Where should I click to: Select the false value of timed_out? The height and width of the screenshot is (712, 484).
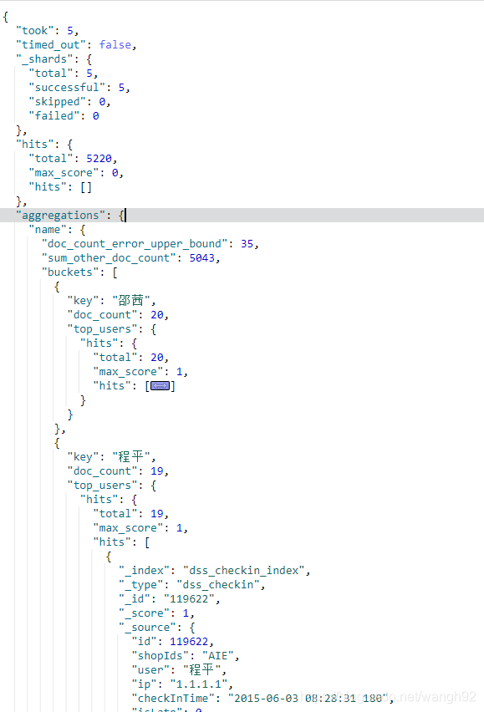115,44
